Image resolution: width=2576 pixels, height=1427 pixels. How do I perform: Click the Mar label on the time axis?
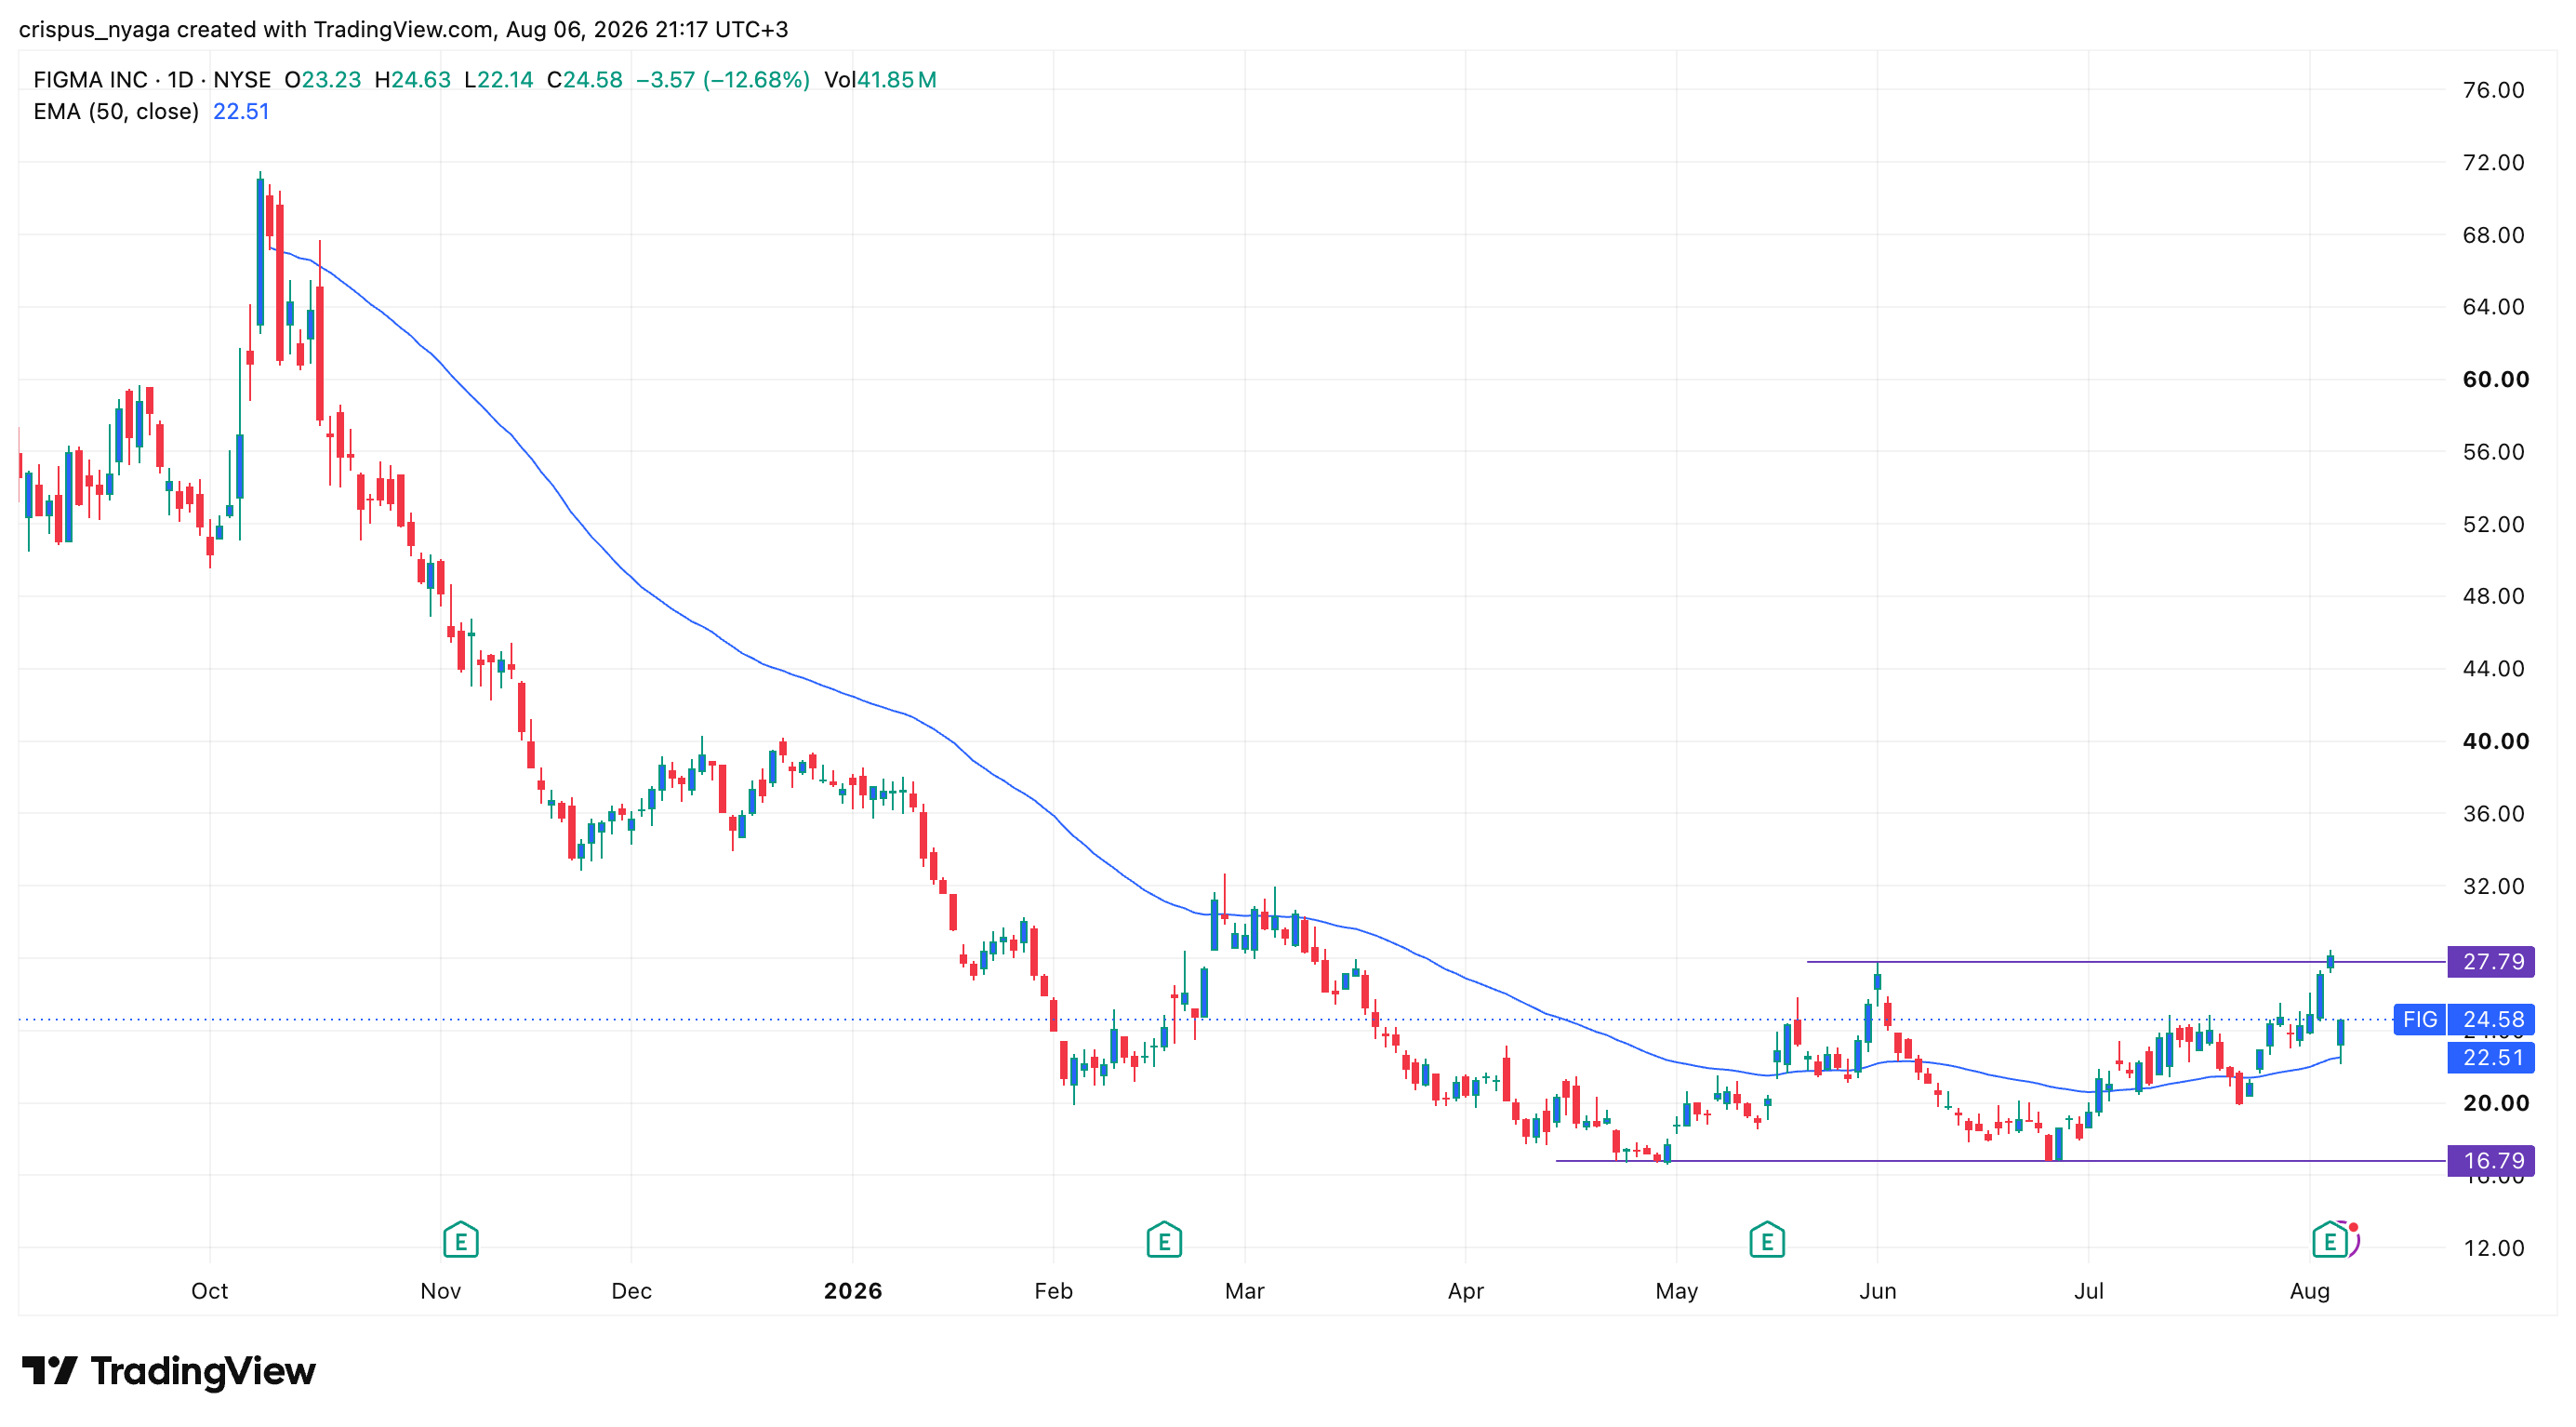[1245, 1291]
